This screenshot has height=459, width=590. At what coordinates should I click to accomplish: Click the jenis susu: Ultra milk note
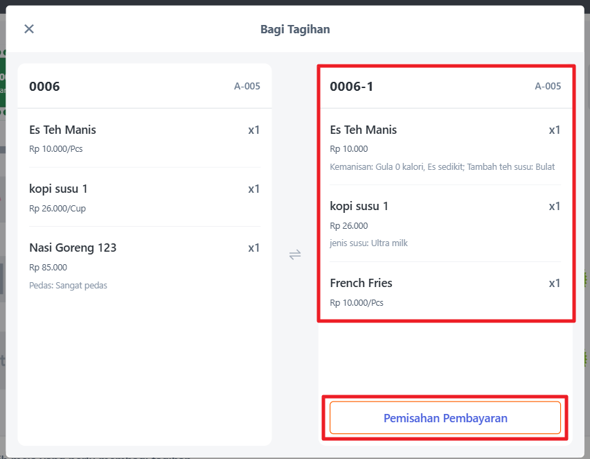tap(368, 243)
